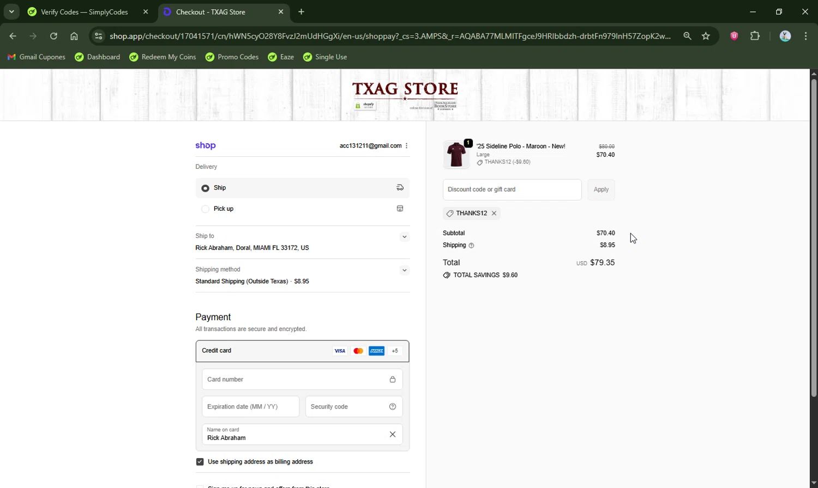Focus the Discount code or gift card field
This screenshot has width=818, height=488.
coord(512,190)
